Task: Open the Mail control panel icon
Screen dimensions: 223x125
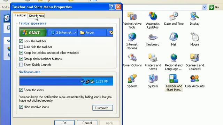Action: pyautogui.click(x=174, y=37)
